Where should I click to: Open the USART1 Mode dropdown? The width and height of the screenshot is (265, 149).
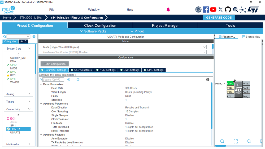(128, 47)
